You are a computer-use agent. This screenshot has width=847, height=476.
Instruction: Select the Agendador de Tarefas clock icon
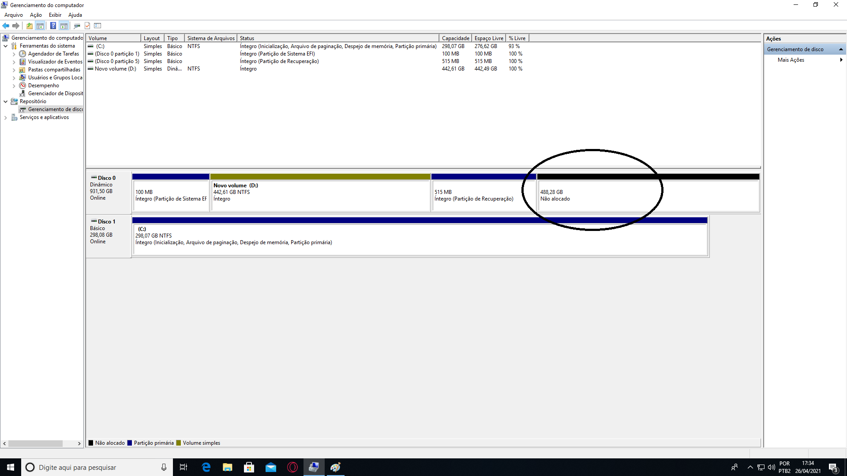tap(22, 54)
